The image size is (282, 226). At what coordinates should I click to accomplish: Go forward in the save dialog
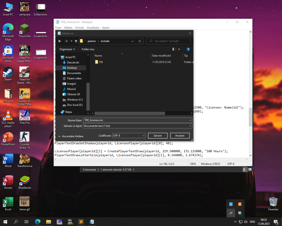pyautogui.click(x=66, y=41)
